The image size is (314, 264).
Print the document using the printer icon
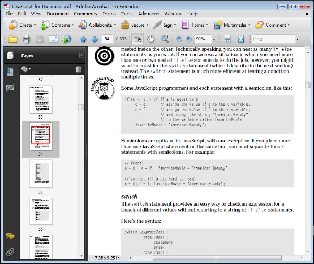coord(27,39)
